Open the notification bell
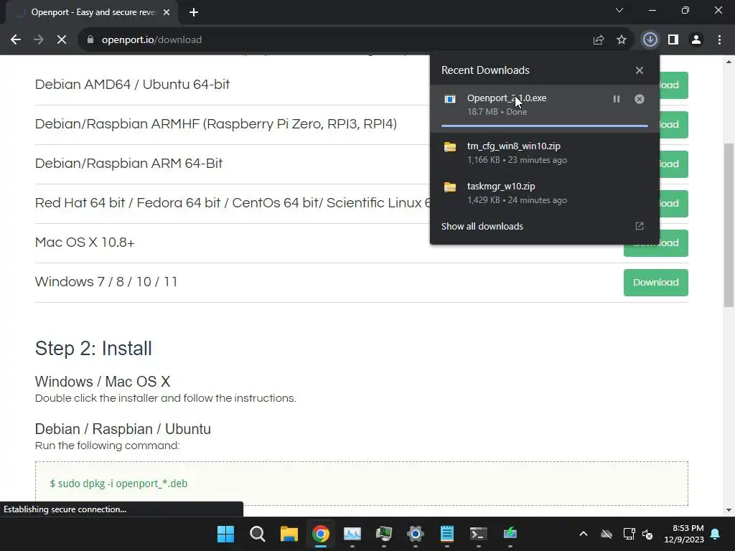Screen dimensions: 735x551 (x=716, y=534)
